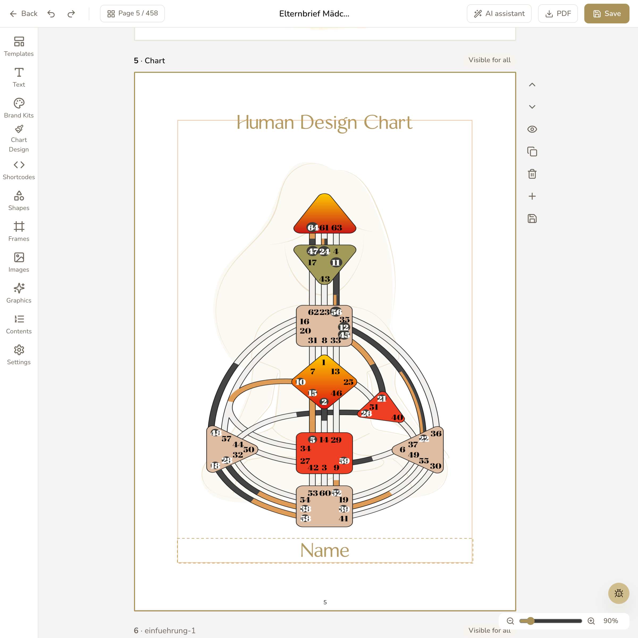Click the Visible for all badge on Chart page

(x=489, y=60)
